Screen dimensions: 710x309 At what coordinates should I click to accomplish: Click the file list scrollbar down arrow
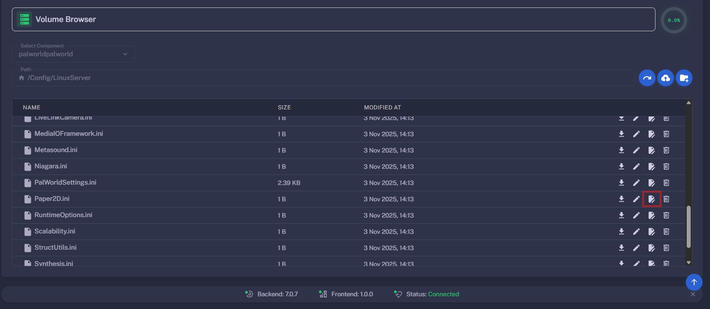pyautogui.click(x=688, y=263)
